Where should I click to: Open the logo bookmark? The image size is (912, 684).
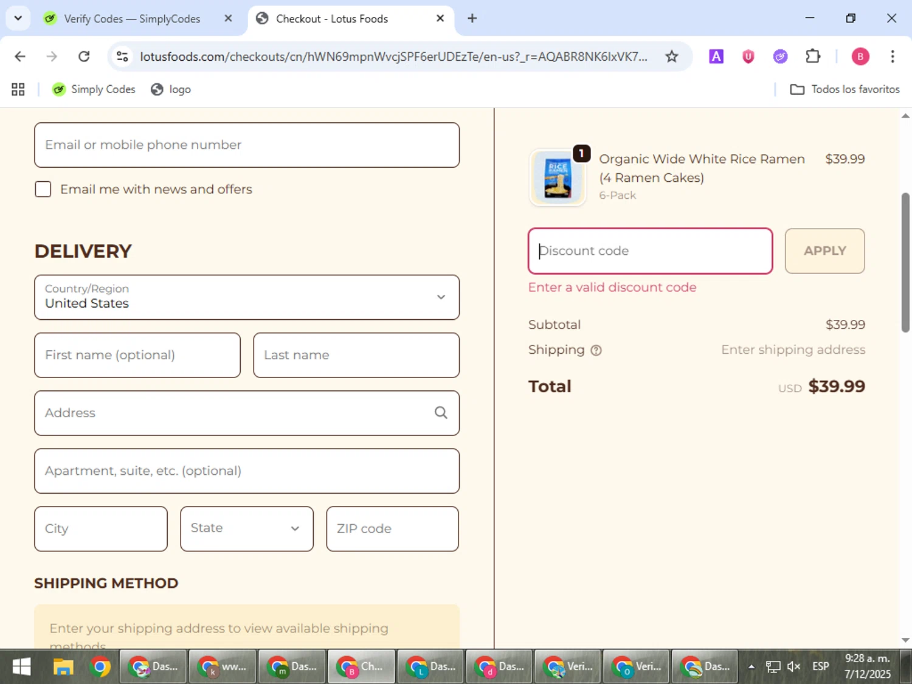pyautogui.click(x=171, y=89)
